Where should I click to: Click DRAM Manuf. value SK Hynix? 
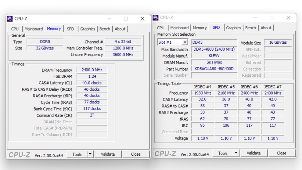point(214,62)
